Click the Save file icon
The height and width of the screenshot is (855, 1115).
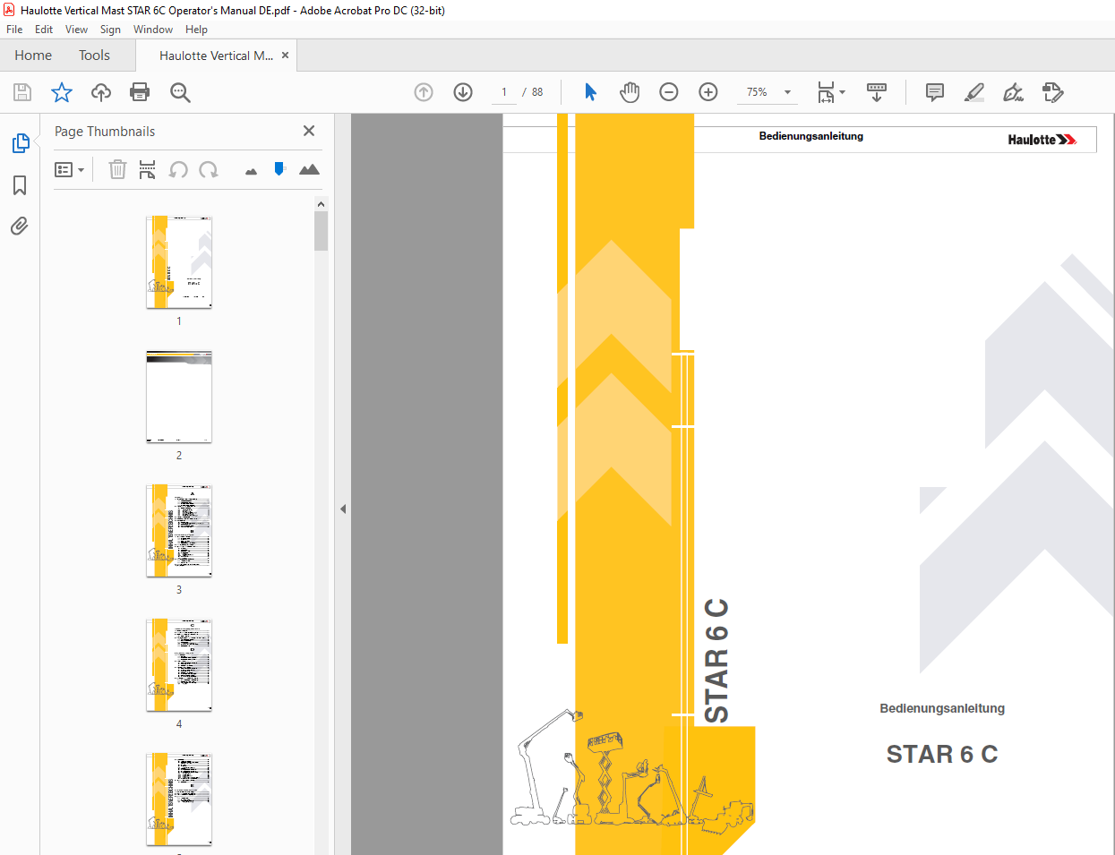tap(22, 92)
